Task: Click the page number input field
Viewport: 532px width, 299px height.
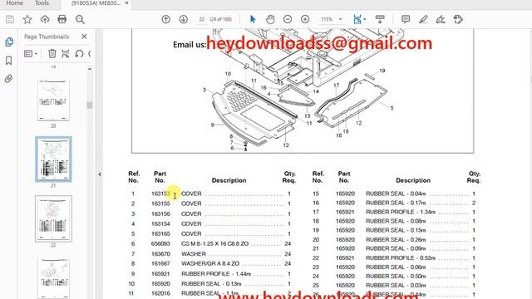Action: pyautogui.click(x=201, y=19)
